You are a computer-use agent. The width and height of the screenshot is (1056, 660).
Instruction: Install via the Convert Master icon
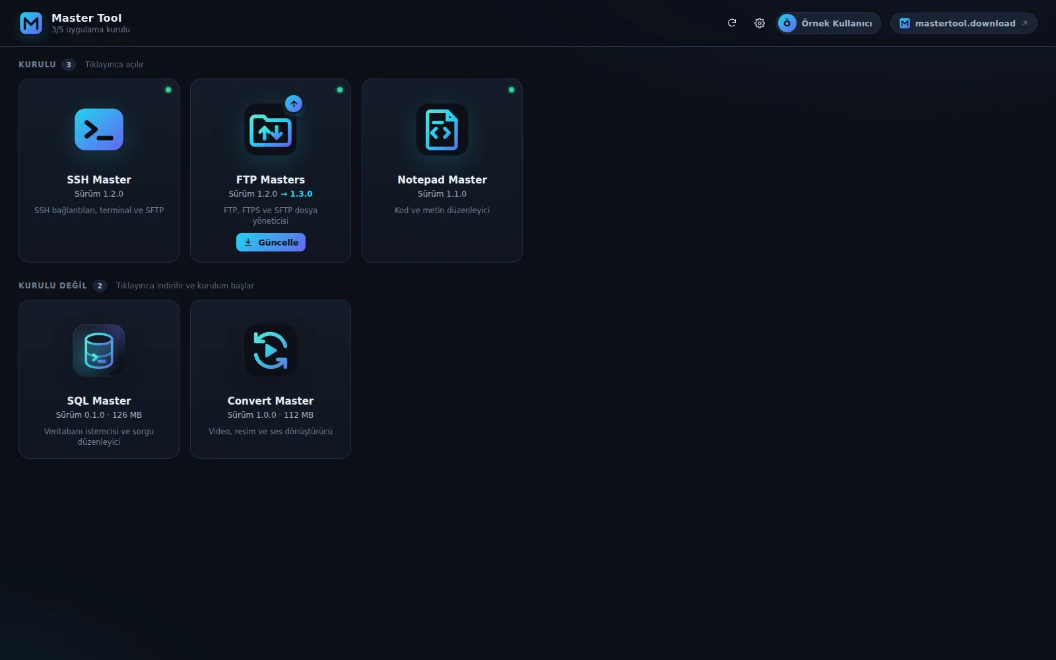[271, 350]
